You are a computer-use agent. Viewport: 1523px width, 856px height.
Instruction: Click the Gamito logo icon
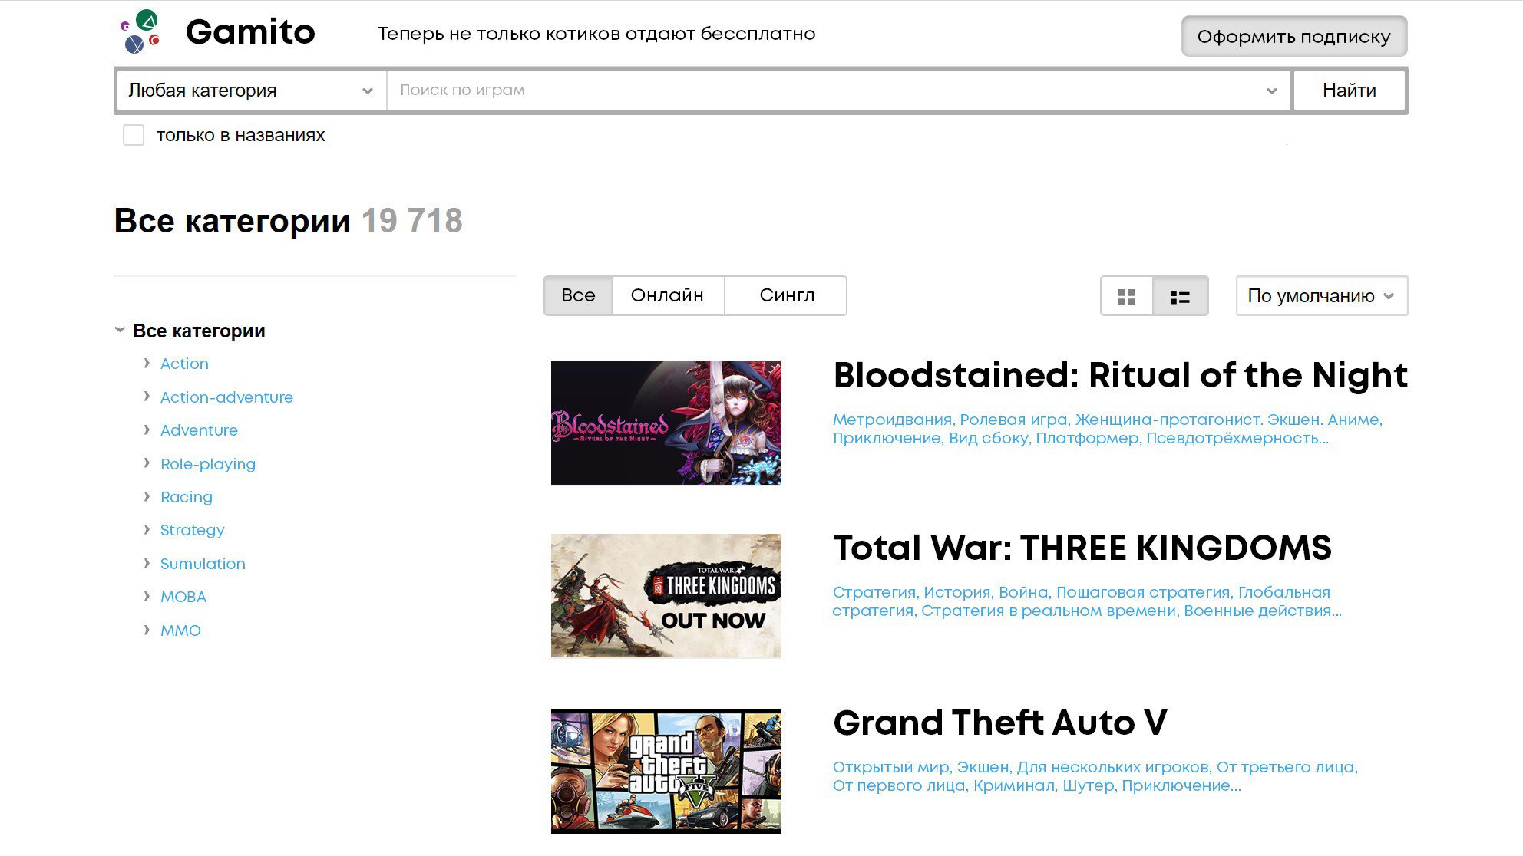tap(140, 31)
